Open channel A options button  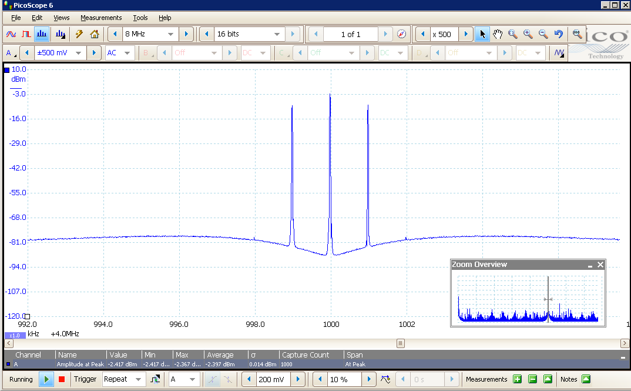click(x=11, y=53)
